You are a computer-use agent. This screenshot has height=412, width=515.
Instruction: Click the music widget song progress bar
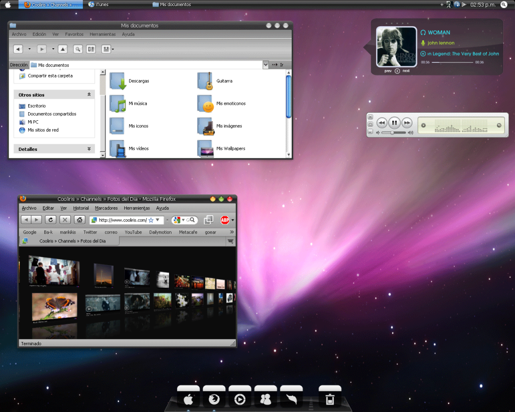[452, 62]
